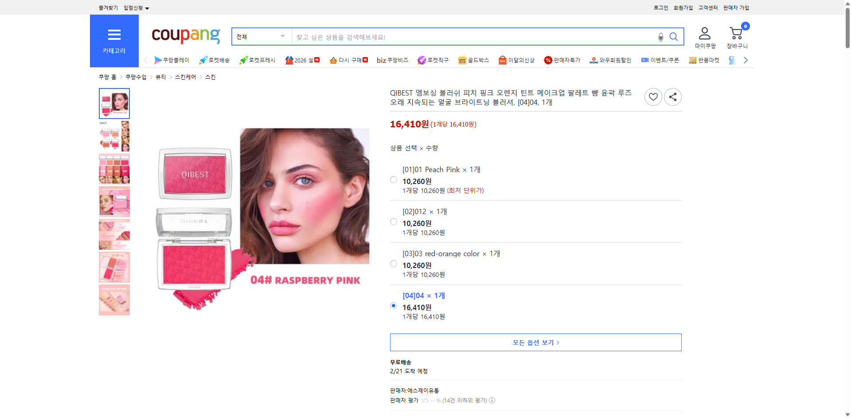Expand the 입점신청 dropdown menu

click(x=136, y=8)
